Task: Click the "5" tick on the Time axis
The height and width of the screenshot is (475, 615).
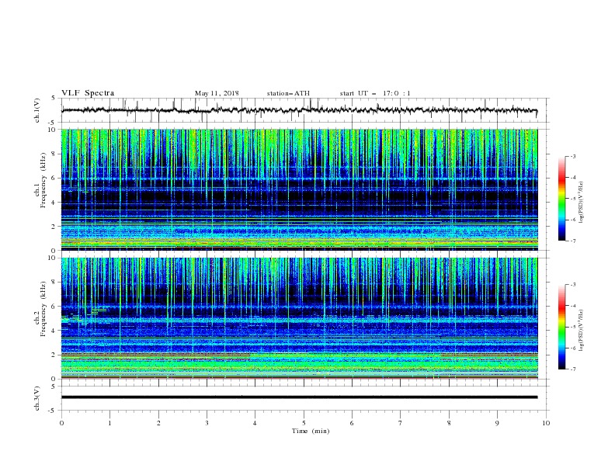Action: 304,423
